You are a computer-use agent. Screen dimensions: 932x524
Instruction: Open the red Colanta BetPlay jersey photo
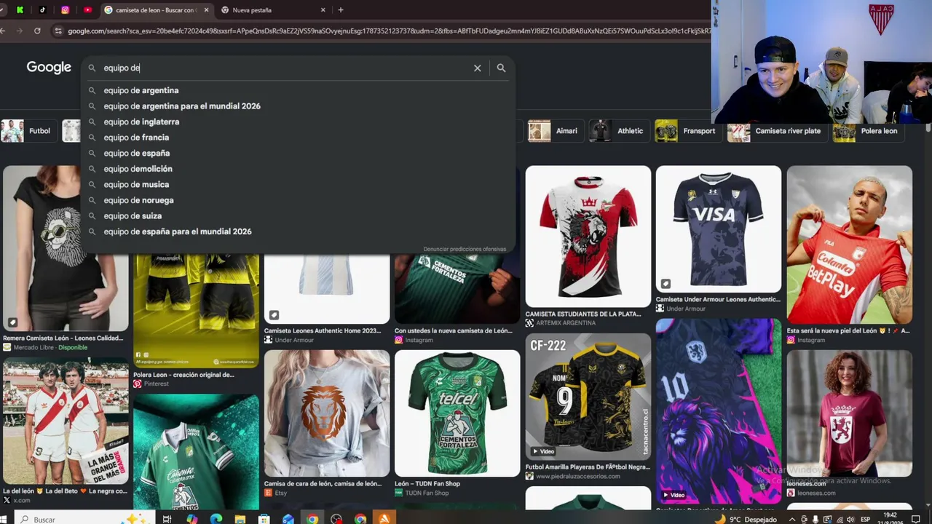850,245
